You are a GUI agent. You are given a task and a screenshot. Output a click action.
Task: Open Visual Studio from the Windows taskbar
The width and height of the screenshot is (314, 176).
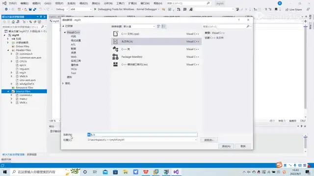176,172
